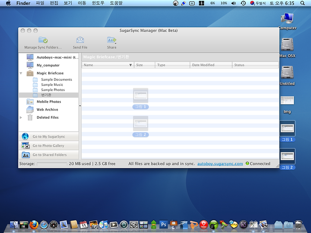This screenshot has height=233, width=311.
Task: Open autoboy.sugarsync.com link
Action: tap(220, 164)
